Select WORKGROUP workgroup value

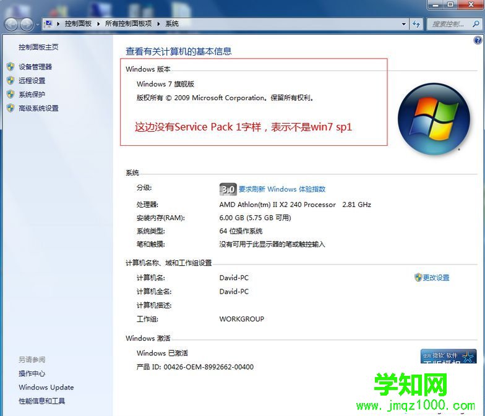(x=242, y=319)
